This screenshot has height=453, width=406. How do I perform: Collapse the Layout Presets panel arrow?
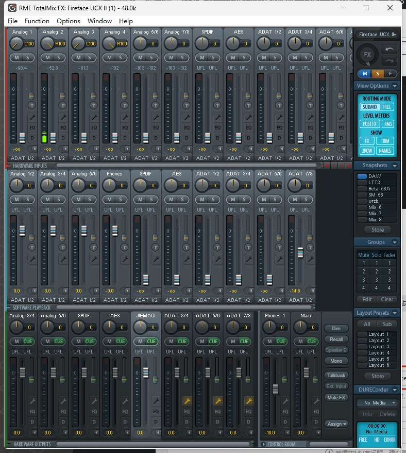pyautogui.click(x=395, y=313)
